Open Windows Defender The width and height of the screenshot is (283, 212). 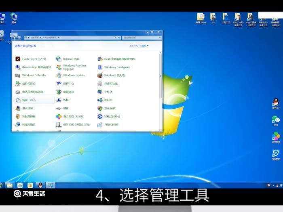[31, 76]
